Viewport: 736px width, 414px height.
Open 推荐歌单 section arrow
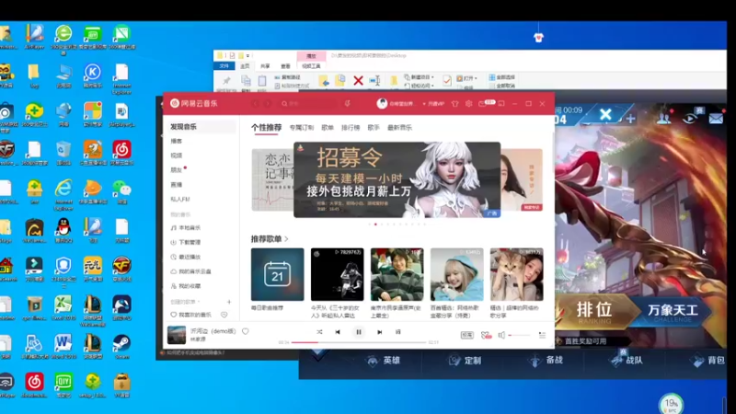pos(286,239)
